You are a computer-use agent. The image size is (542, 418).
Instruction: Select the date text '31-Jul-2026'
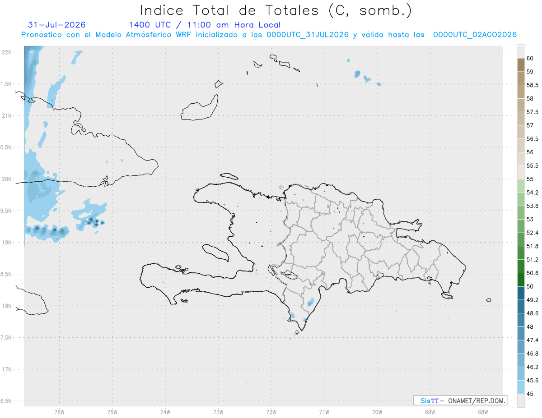click(x=56, y=25)
